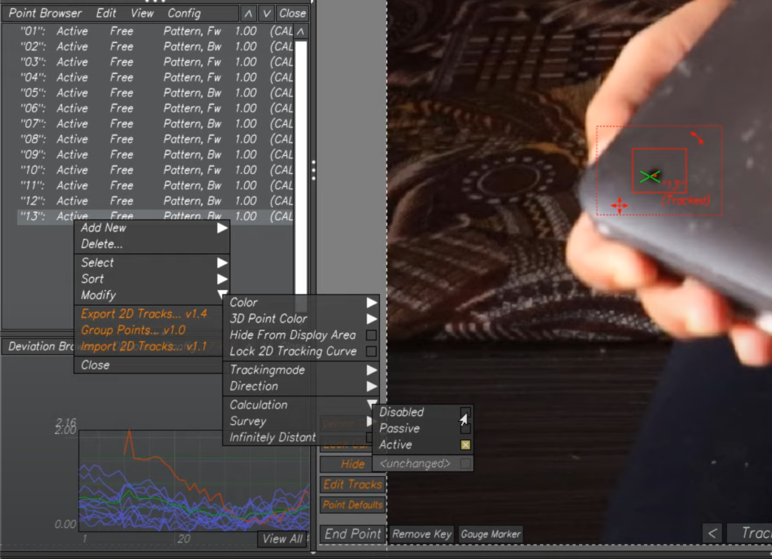
Task: Choose Close at bottom of context menu
Action: tap(149, 365)
